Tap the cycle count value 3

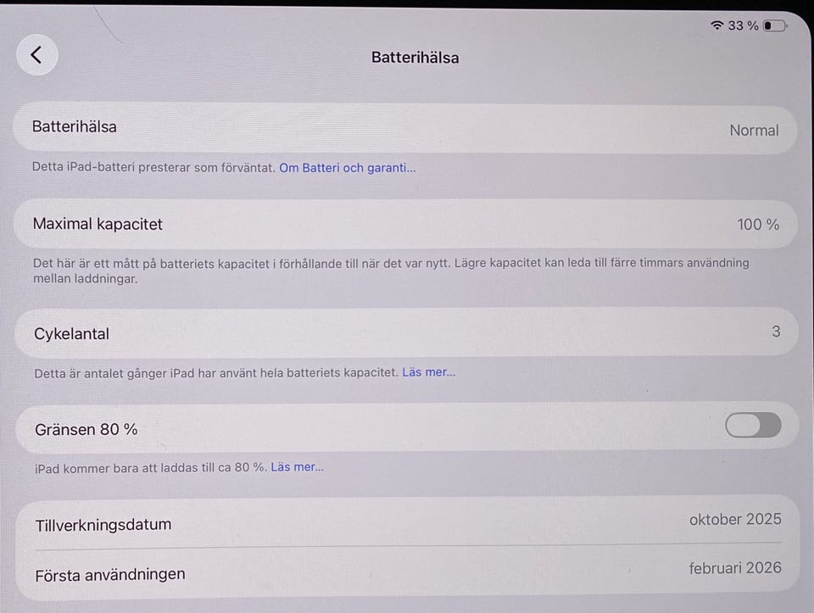(776, 332)
